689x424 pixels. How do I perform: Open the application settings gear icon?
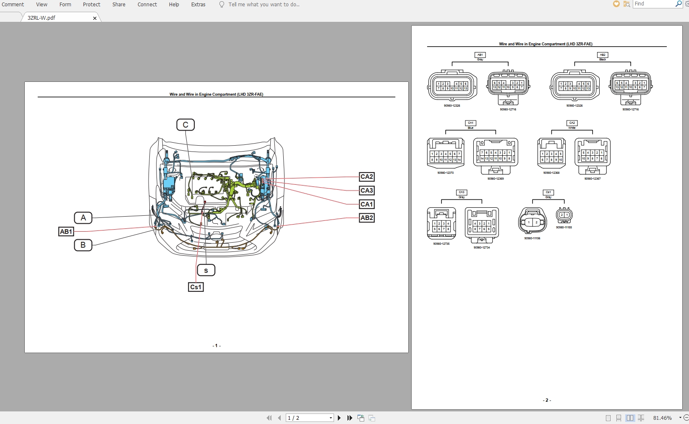tap(687, 4)
